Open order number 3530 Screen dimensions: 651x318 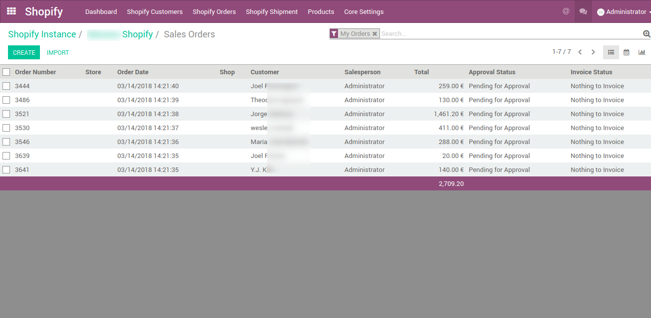pyautogui.click(x=22, y=128)
